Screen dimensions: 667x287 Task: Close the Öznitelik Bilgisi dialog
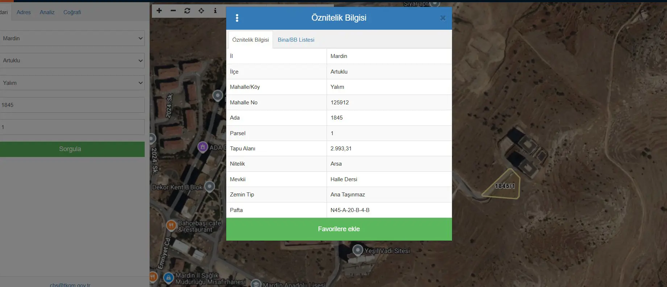click(443, 18)
